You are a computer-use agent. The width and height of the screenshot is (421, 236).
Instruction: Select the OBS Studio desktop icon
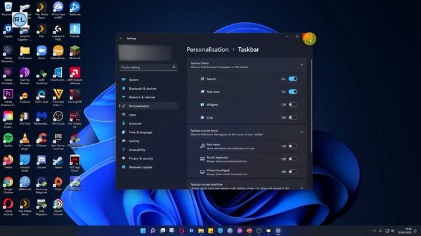(x=58, y=118)
